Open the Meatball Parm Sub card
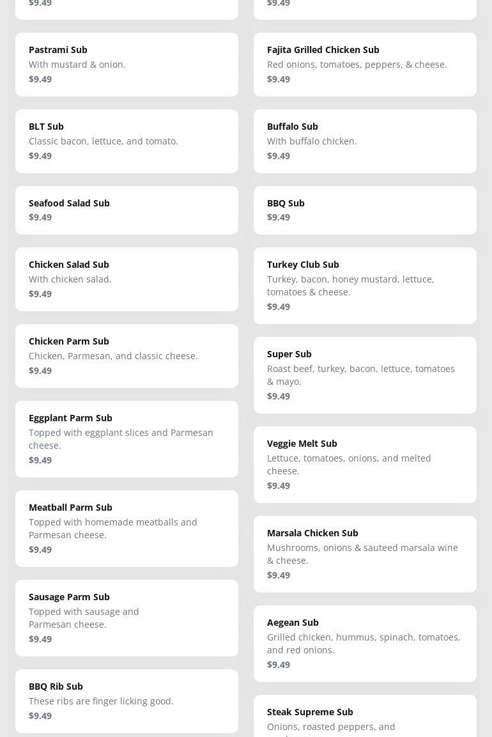Viewport: 492px width, 737px height. [x=127, y=528]
